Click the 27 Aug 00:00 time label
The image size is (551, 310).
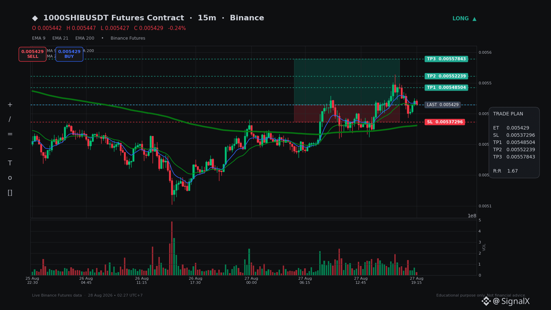251,280
